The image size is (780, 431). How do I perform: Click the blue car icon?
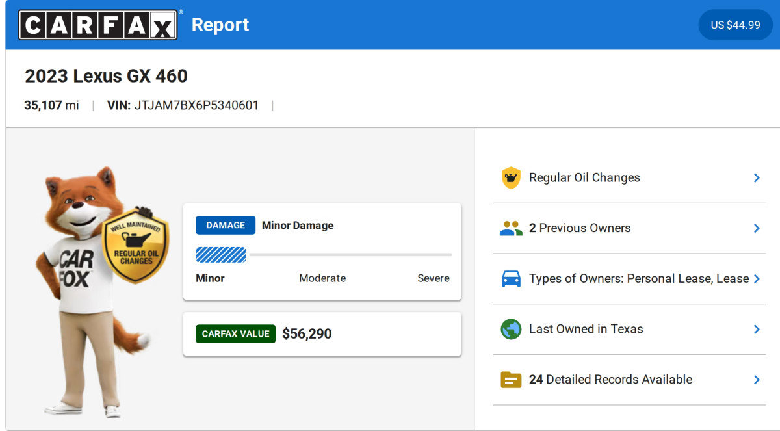click(511, 279)
